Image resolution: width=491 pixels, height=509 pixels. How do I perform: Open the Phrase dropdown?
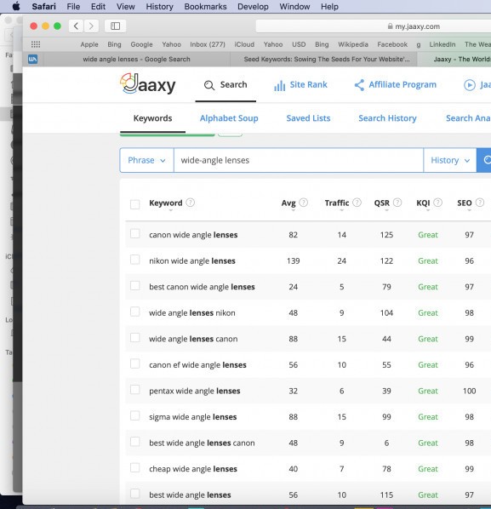tap(146, 160)
